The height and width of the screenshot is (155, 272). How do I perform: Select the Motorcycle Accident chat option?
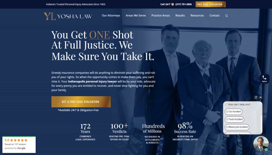[x=237, y=127]
